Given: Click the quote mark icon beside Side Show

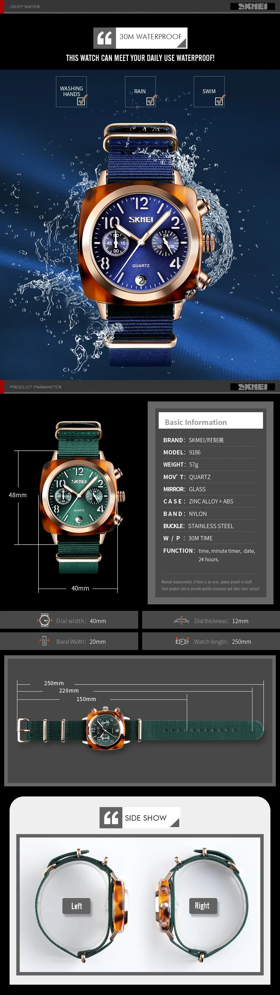Looking at the screenshot, I should point(111,817).
